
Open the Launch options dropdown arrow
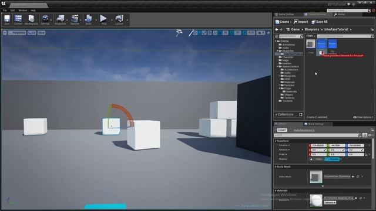(127, 20)
